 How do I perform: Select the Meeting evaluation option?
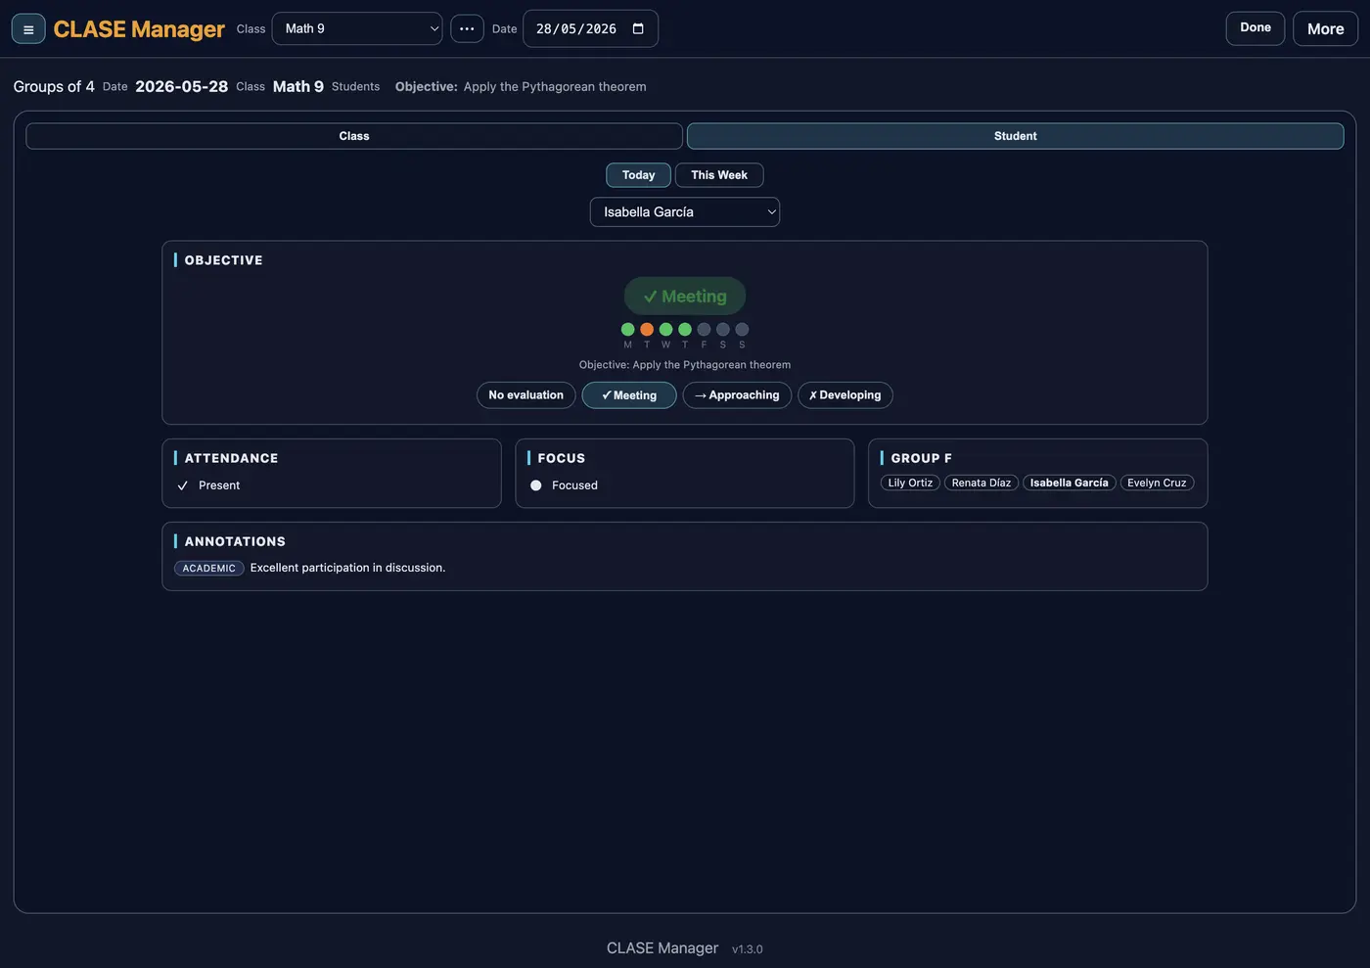point(629,395)
